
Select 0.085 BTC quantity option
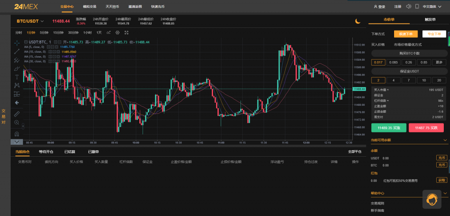[x=394, y=62]
